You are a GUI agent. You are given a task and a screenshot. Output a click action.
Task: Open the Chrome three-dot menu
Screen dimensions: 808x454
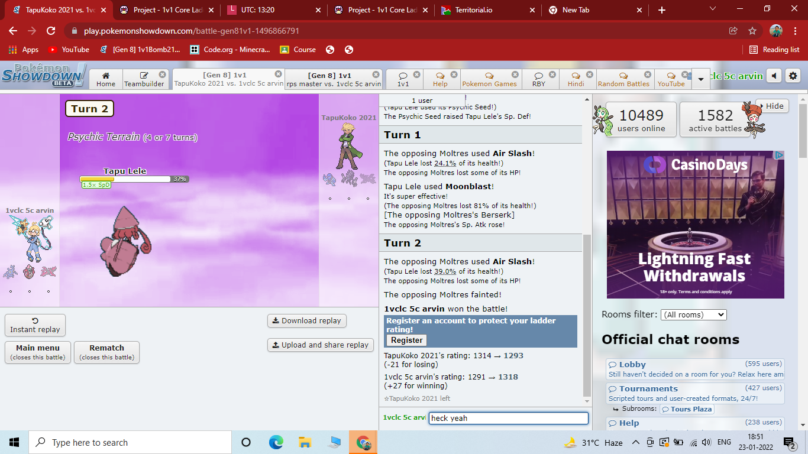[796, 31]
